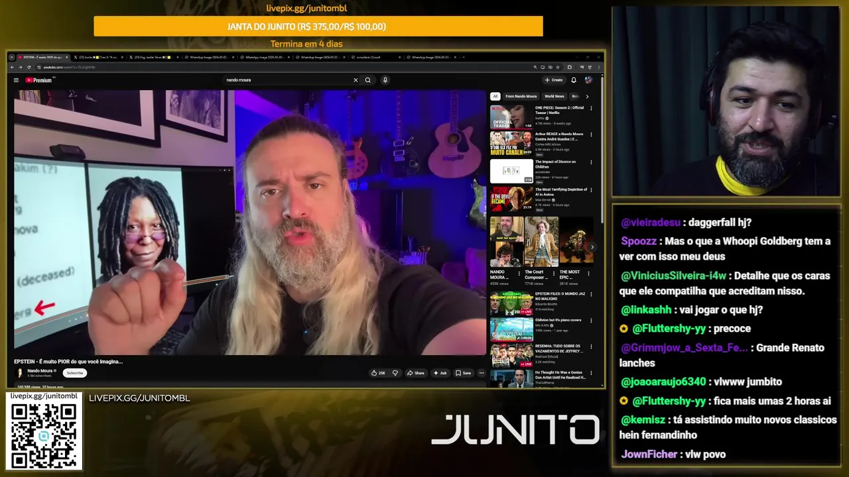Click the browser forward arrow

21,67
